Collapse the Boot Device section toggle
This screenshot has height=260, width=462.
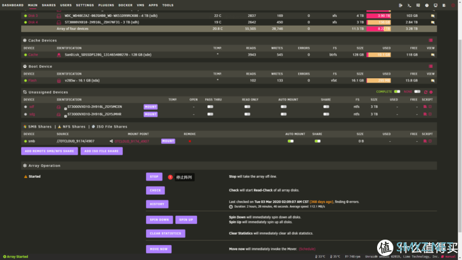431,67
